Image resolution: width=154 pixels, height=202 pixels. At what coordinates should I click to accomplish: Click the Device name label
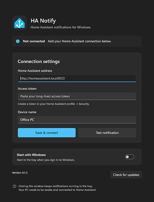tap(27, 112)
